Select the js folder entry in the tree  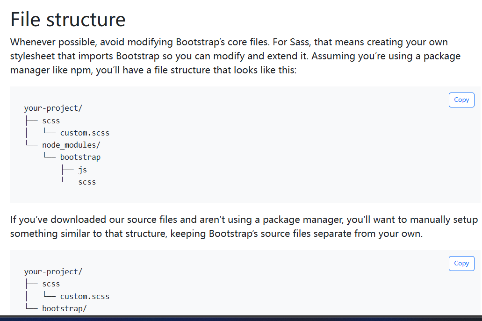pos(82,170)
